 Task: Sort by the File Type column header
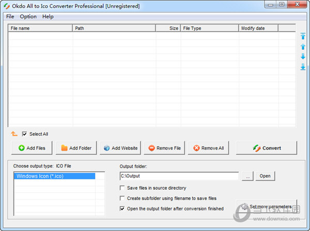pyautogui.click(x=210, y=28)
